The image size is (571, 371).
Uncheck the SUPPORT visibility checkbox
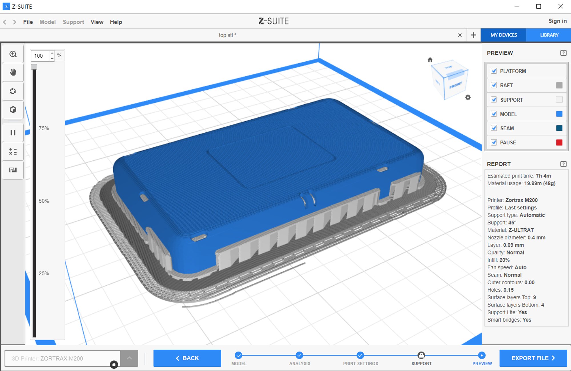coord(494,100)
